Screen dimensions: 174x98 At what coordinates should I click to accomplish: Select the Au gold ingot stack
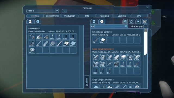pyautogui.click(x=96, y=64)
